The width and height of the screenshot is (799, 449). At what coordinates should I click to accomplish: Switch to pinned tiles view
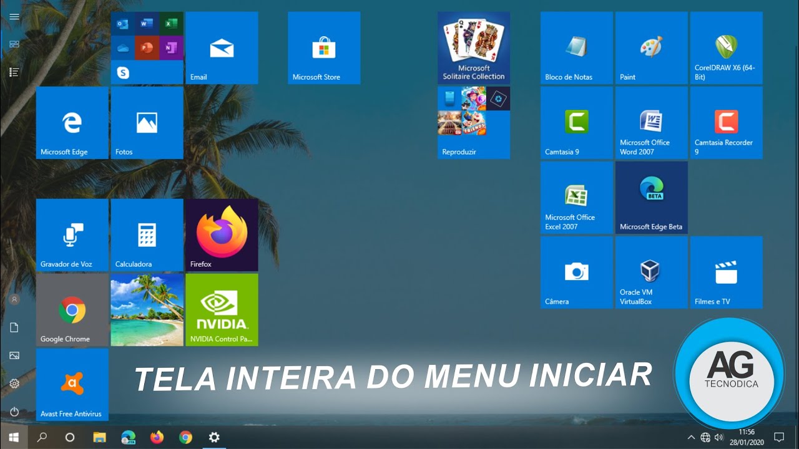point(14,44)
